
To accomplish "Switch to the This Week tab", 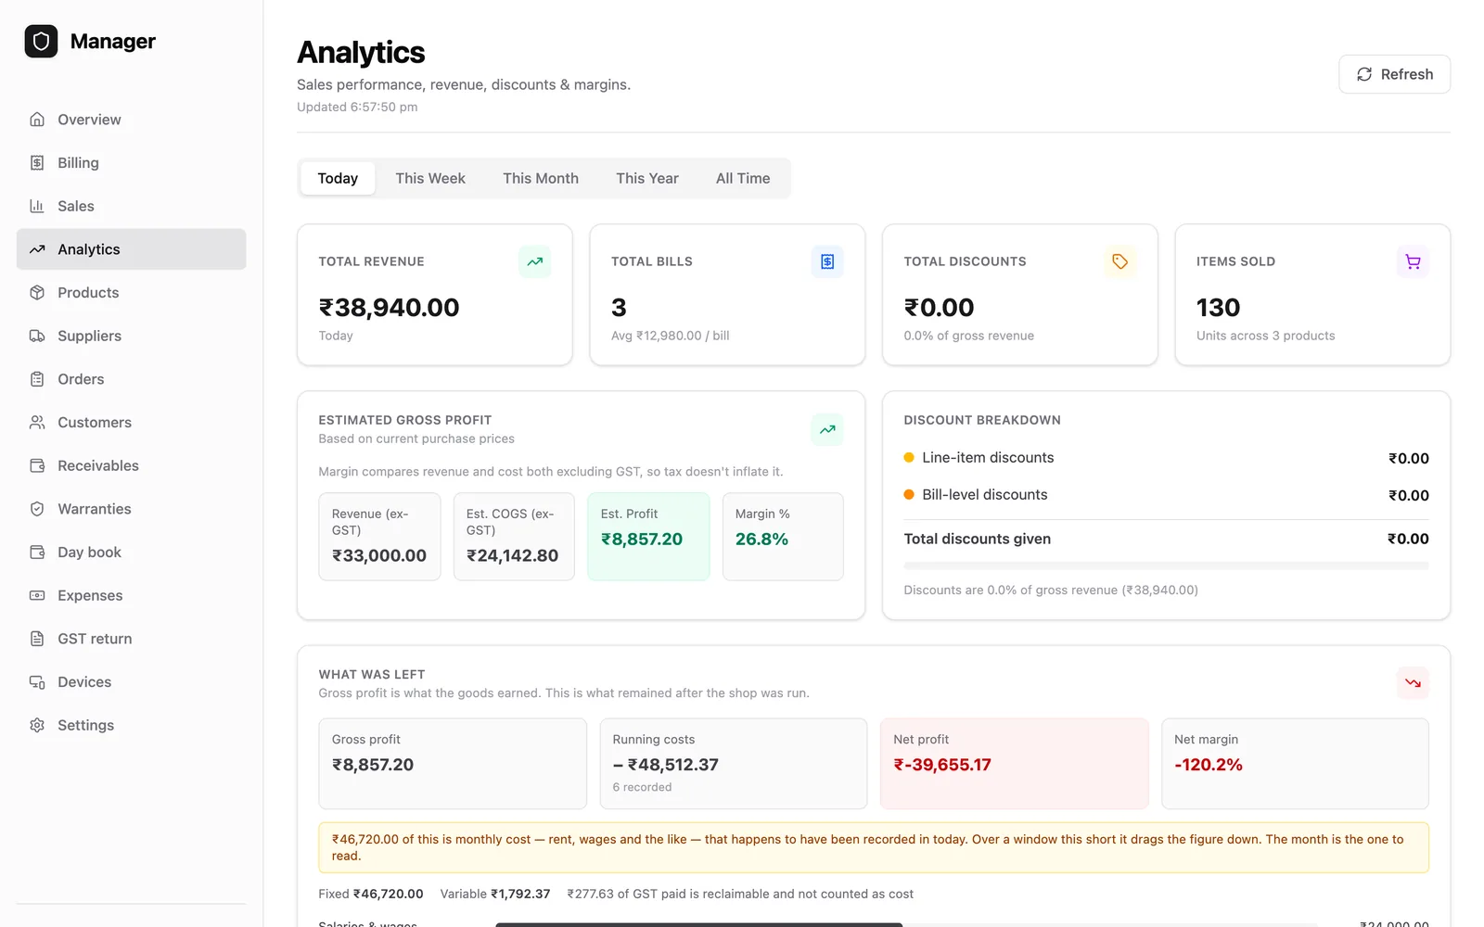I will pyautogui.click(x=430, y=178).
